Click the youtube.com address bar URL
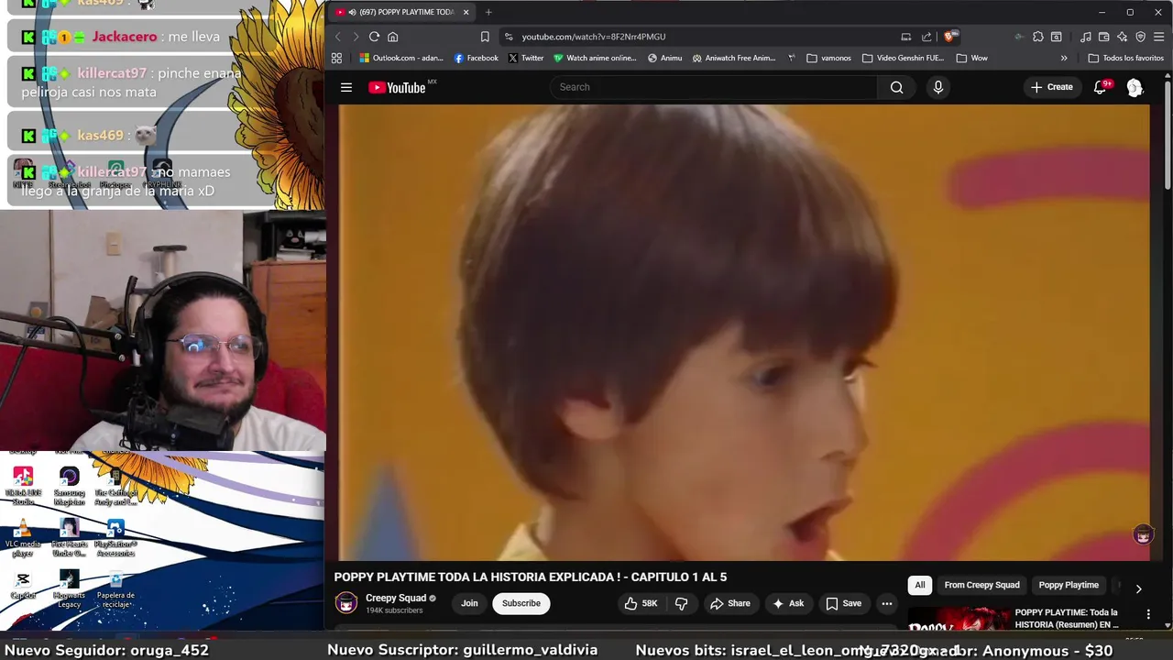The width and height of the screenshot is (1173, 660). (x=594, y=37)
